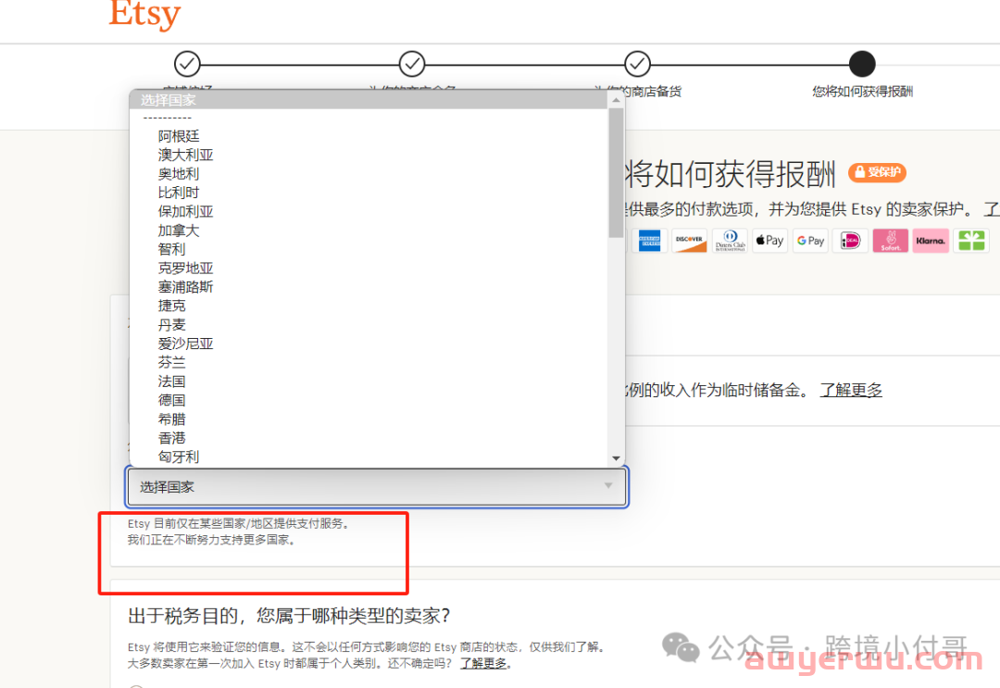The width and height of the screenshot is (1000, 688).
Task: Click the Etsy 目前仅在某些国家/地区提供支付服务 notice
Action: point(239,523)
